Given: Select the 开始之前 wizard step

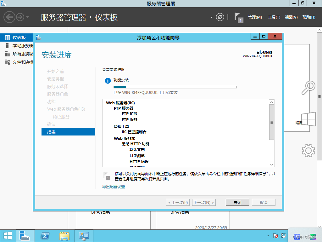Looking at the screenshot, I should click(x=55, y=72).
